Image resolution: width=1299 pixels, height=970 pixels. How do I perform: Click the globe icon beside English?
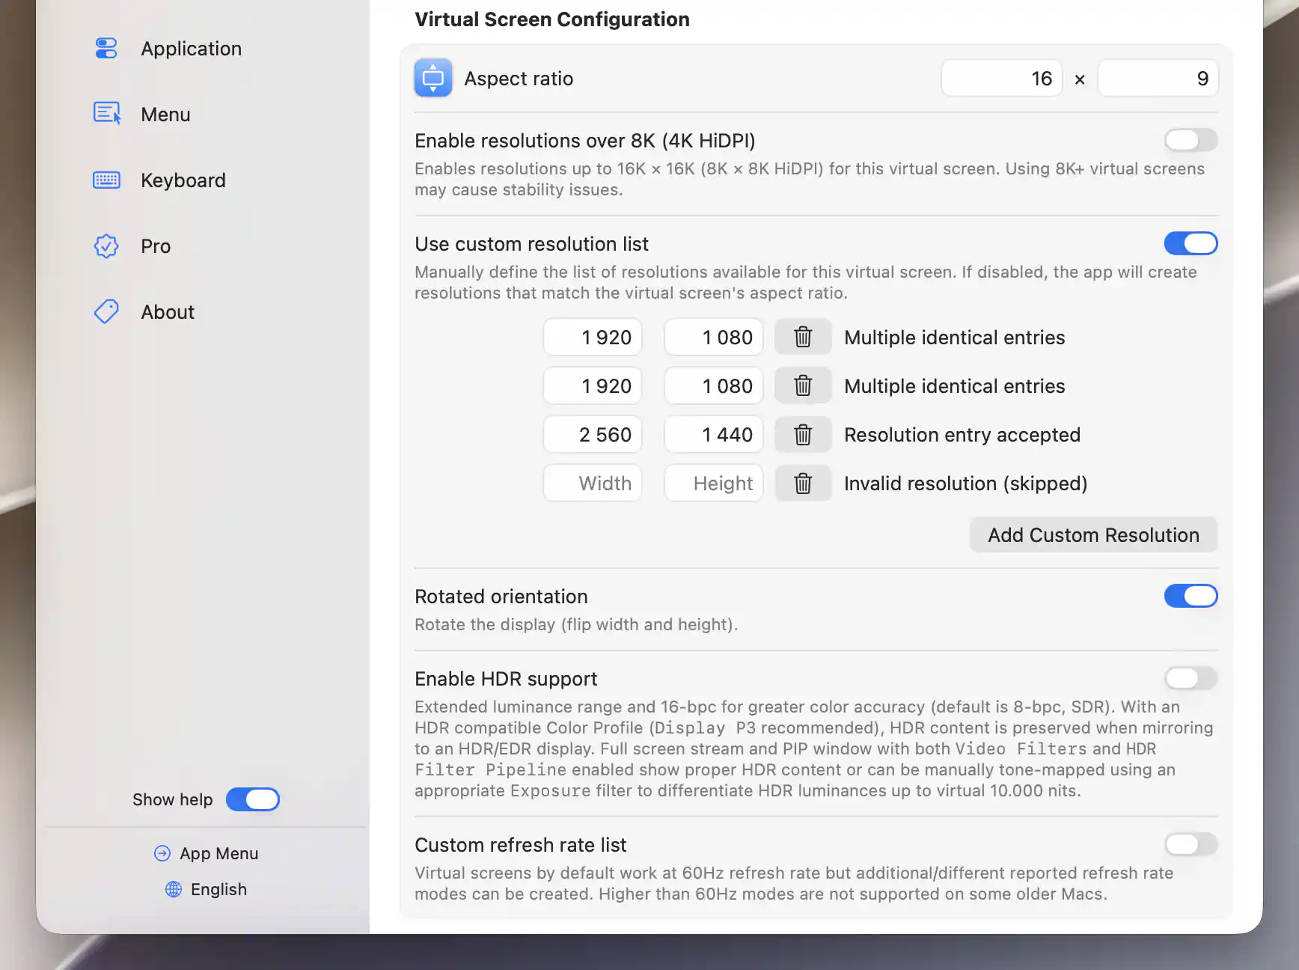pos(174,889)
